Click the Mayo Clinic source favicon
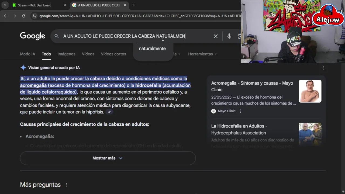345x194 pixels. [x=213, y=111]
